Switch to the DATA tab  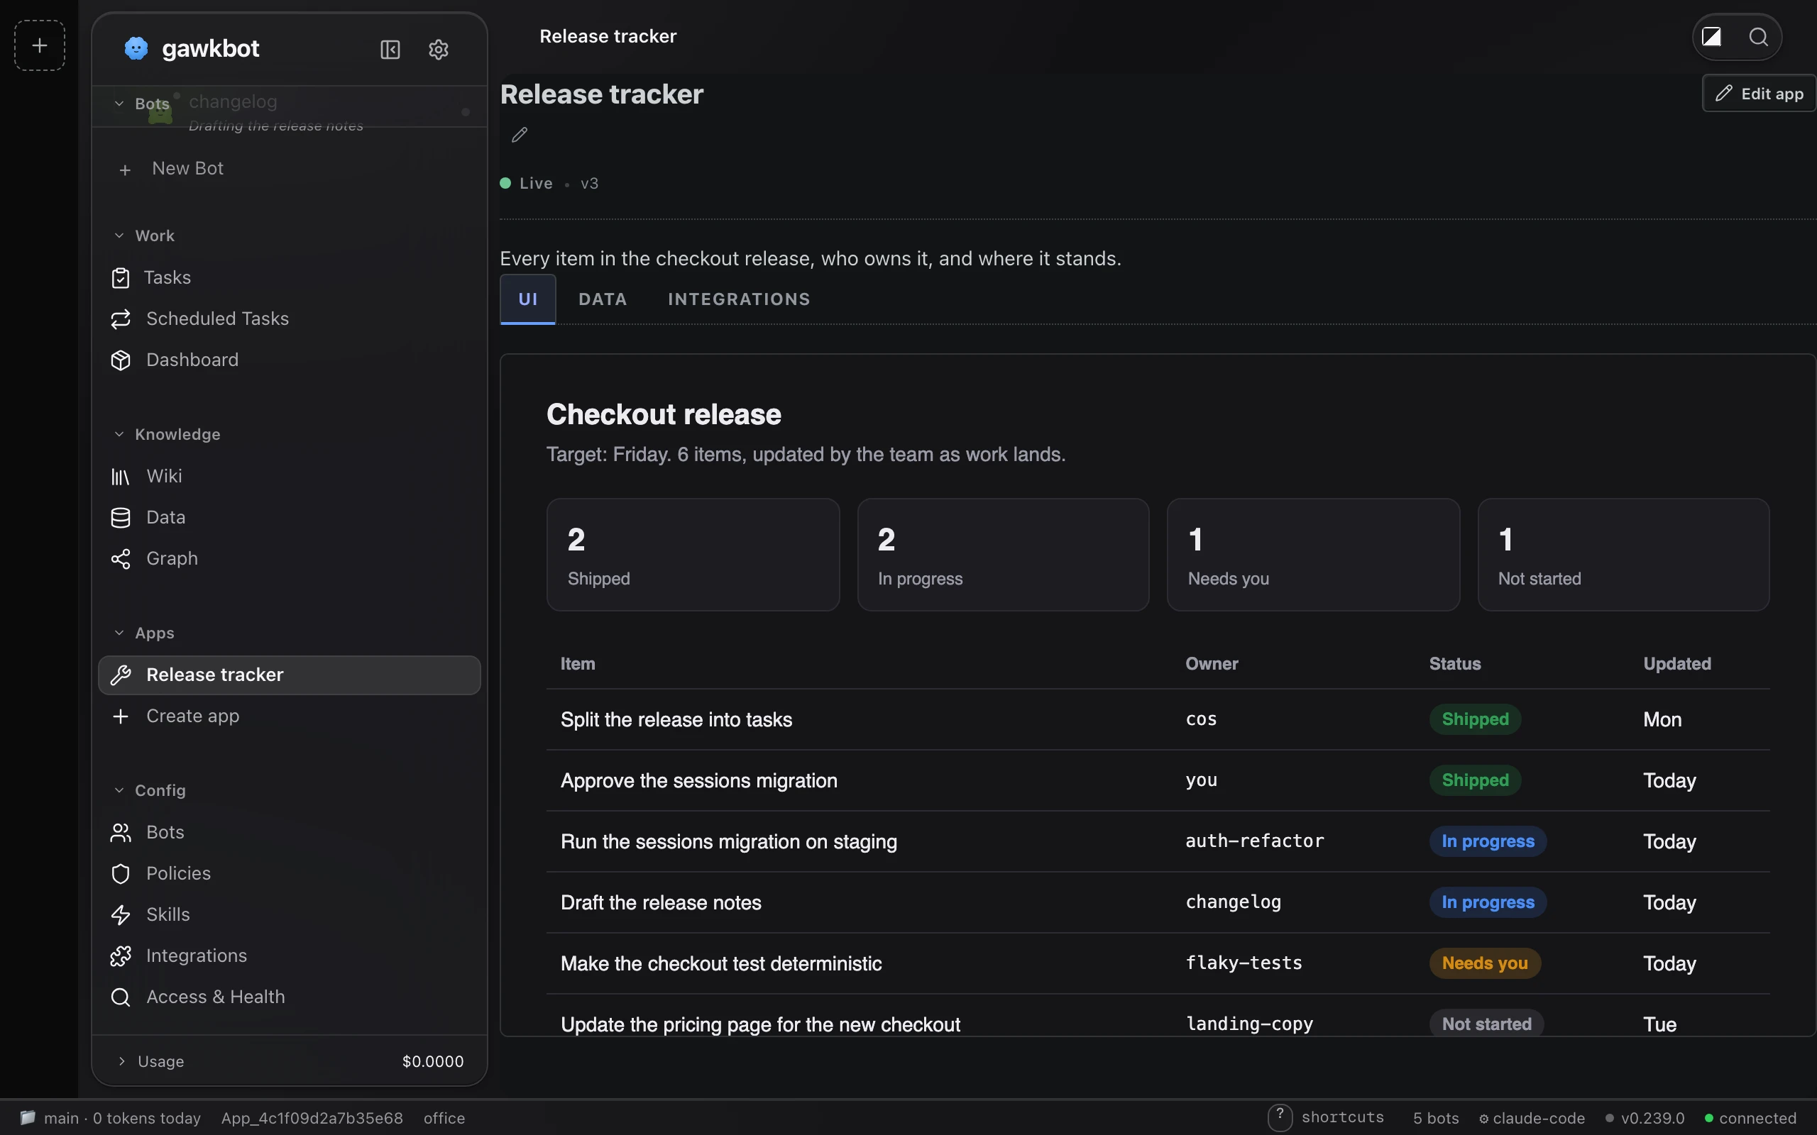pos(603,299)
